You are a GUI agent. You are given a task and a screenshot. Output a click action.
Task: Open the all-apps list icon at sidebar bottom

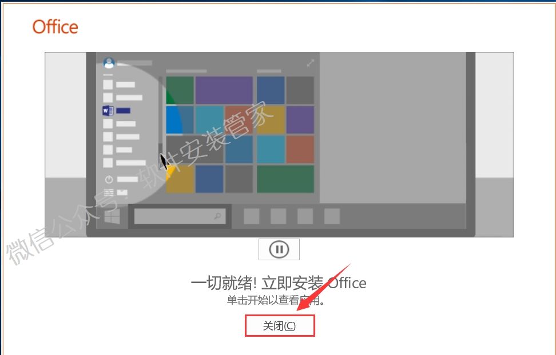(110, 191)
